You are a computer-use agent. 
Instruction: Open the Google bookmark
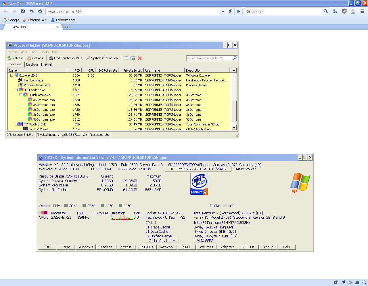click(x=11, y=20)
